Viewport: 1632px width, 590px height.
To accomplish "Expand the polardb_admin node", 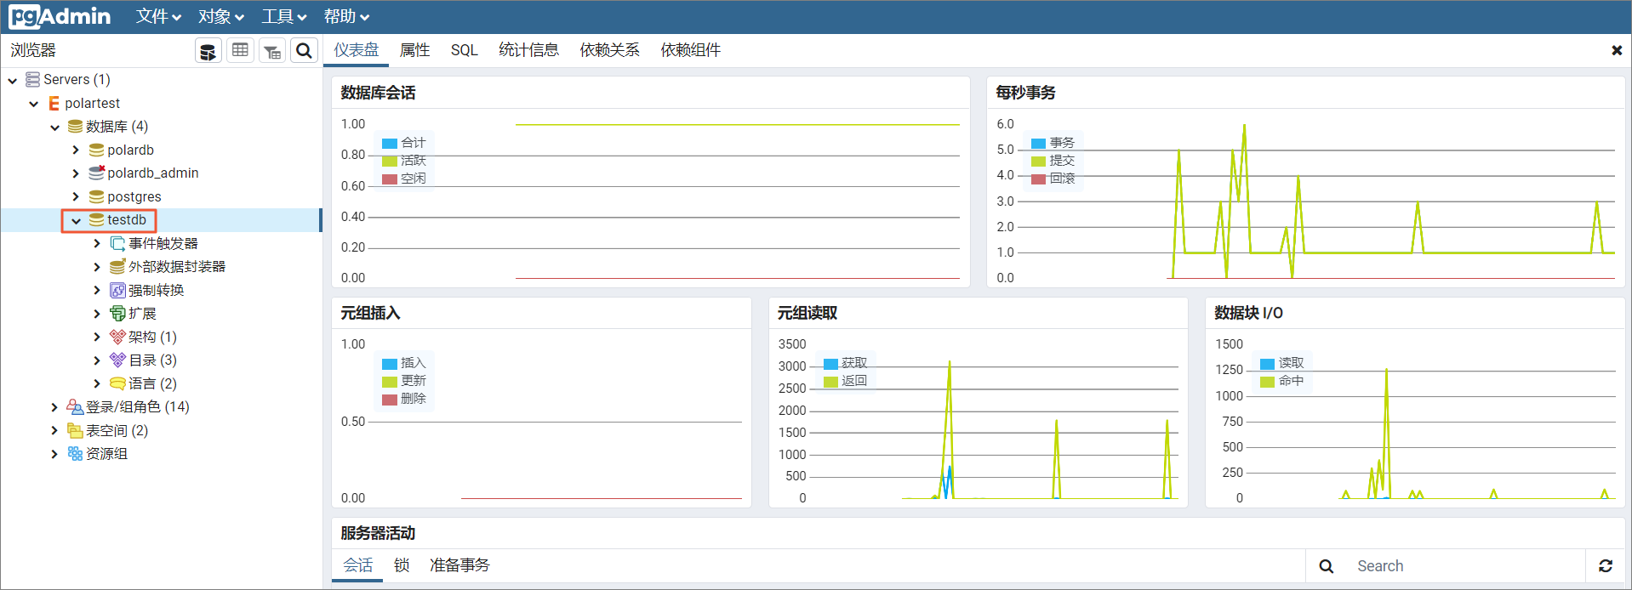I will [x=76, y=173].
